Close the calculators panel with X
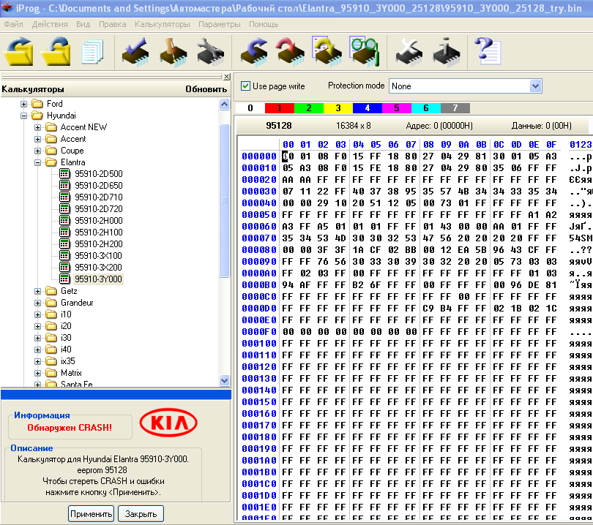This screenshot has height=525, width=593. point(226,77)
